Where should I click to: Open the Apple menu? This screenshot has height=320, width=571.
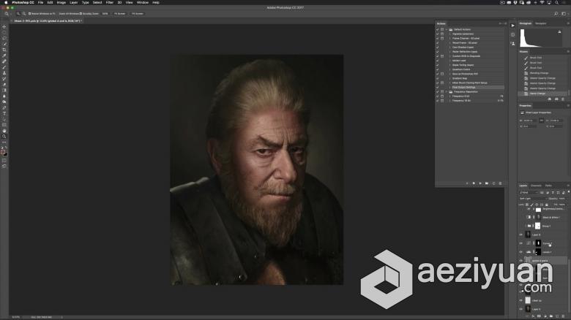[5, 2]
